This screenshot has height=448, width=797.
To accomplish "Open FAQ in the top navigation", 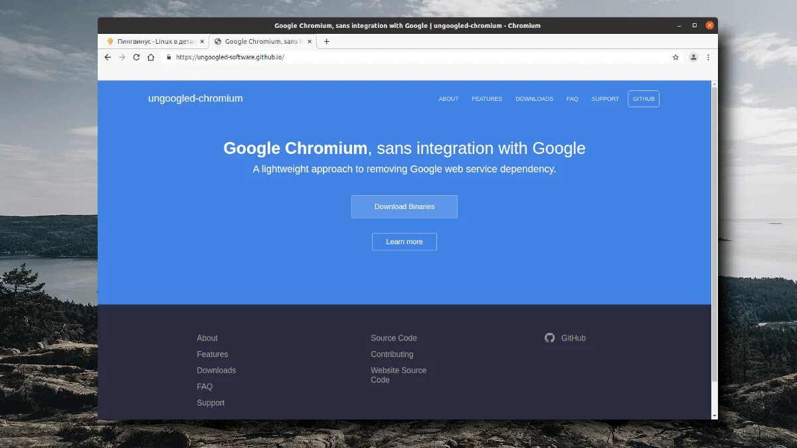I will click(x=572, y=99).
